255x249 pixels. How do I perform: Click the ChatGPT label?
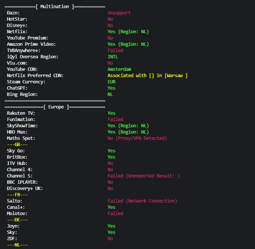click(17, 88)
